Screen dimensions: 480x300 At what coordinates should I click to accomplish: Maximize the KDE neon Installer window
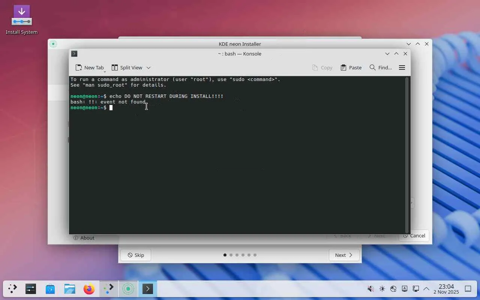[x=418, y=44]
